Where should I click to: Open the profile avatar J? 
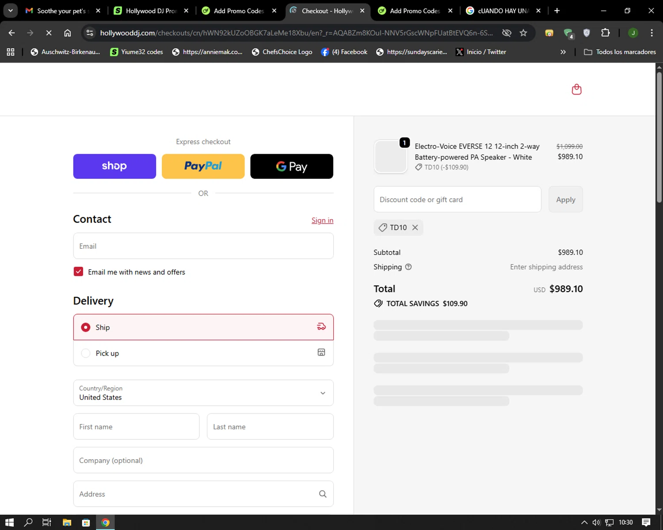(633, 33)
